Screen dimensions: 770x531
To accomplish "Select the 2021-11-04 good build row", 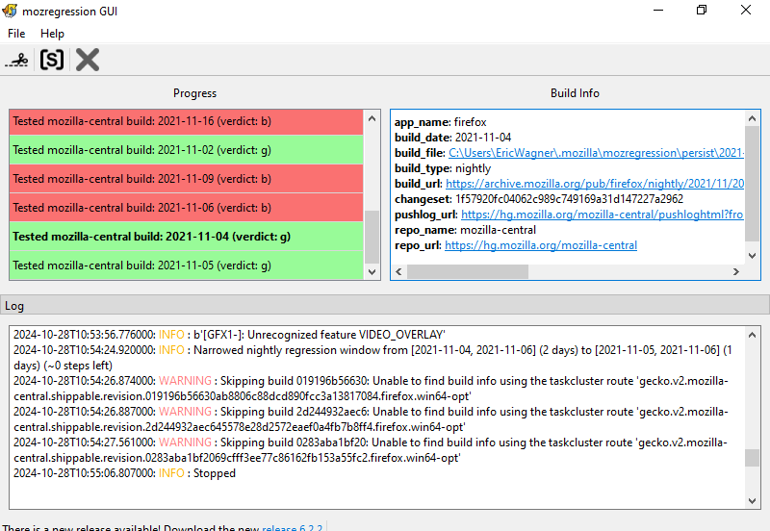I will pos(186,237).
